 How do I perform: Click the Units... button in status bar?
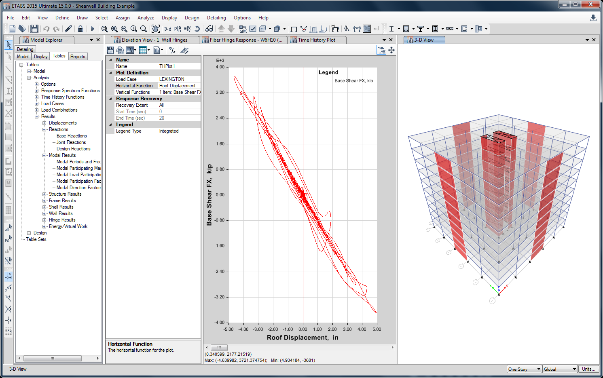click(x=588, y=369)
